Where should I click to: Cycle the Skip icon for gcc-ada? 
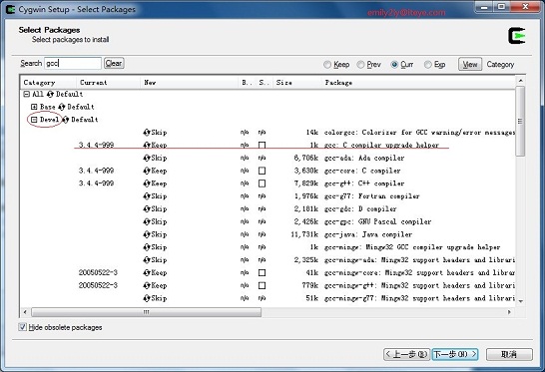pos(147,158)
